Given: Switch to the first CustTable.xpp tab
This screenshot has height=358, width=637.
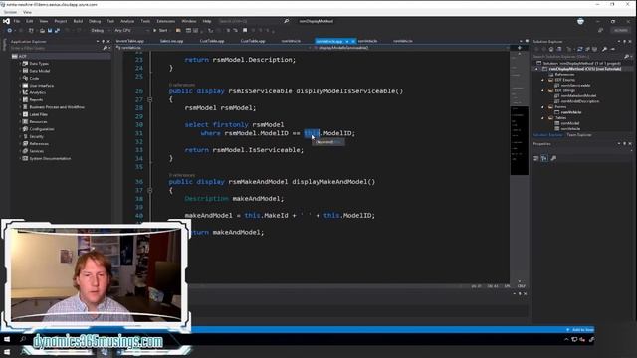Looking at the screenshot, I should coord(212,41).
